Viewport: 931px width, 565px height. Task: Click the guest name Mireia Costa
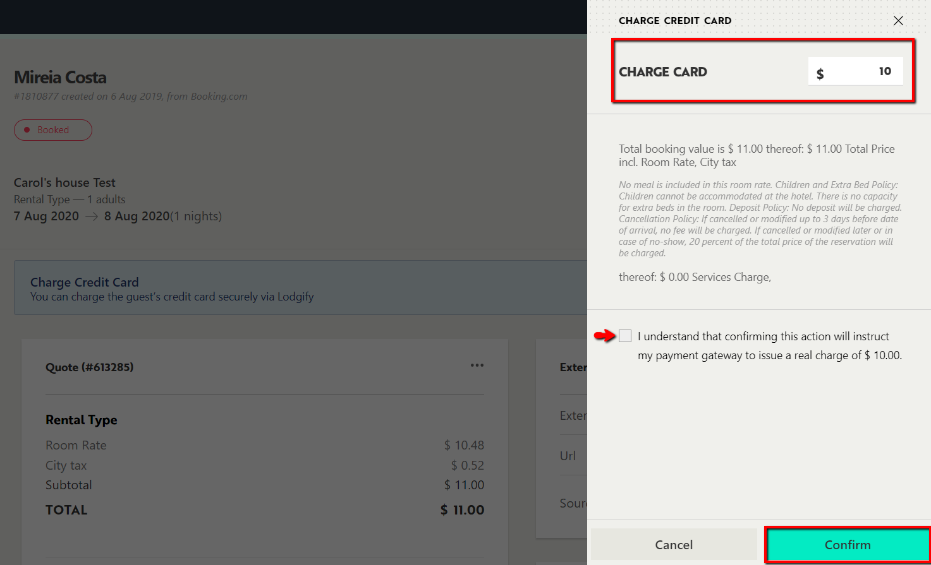[60, 78]
